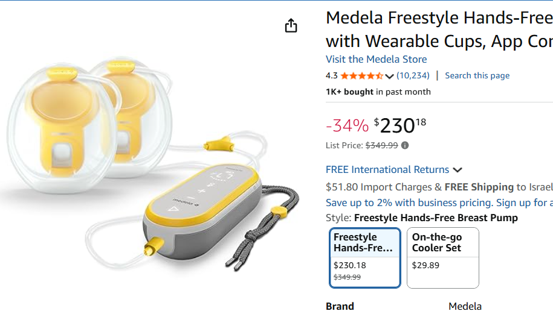Click the Medela brand value
This screenshot has width=553, height=320.
(465, 306)
